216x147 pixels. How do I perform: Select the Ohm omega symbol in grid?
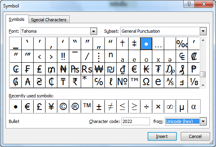(x=146, y=82)
